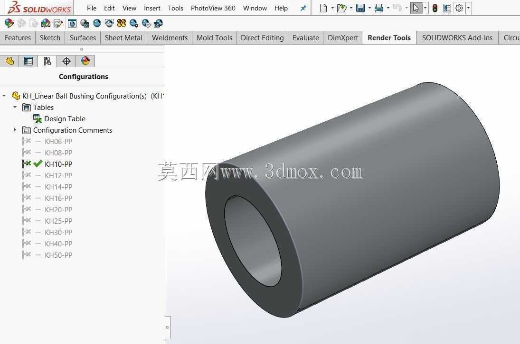Select the Render Region tool icon
Viewport: 520px width, 344px height.
pos(109,23)
